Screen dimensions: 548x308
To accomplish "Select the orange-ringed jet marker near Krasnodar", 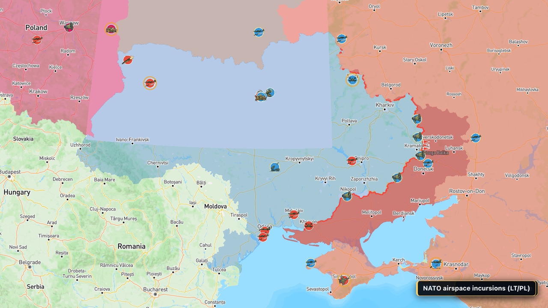I will [436, 264].
